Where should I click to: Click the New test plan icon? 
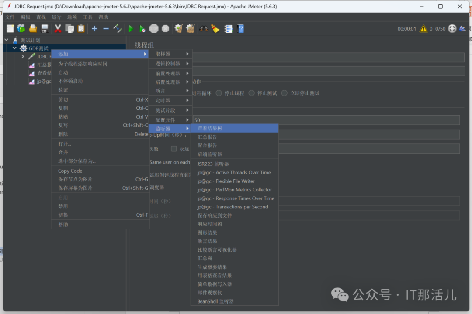tap(10, 28)
